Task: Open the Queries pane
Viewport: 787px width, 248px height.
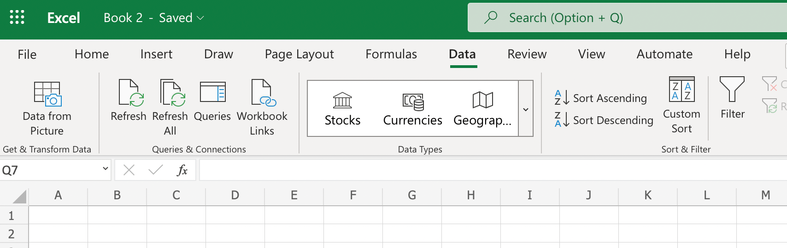Action: [212, 93]
